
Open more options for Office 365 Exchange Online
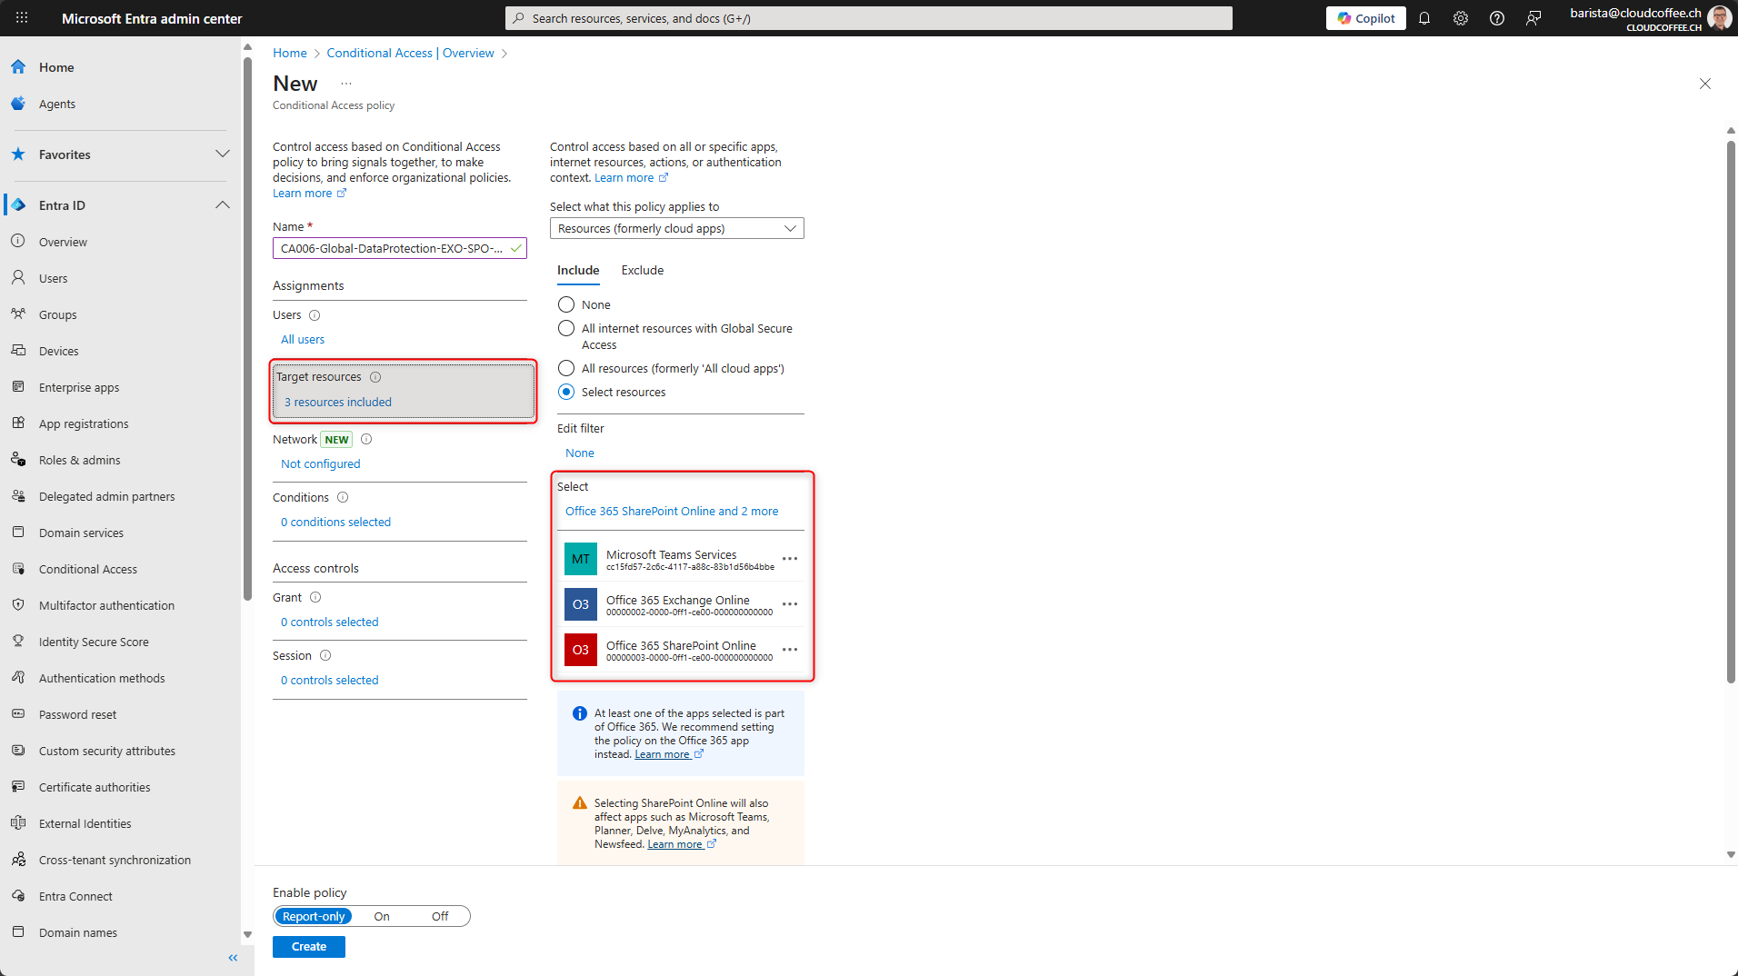click(790, 604)
